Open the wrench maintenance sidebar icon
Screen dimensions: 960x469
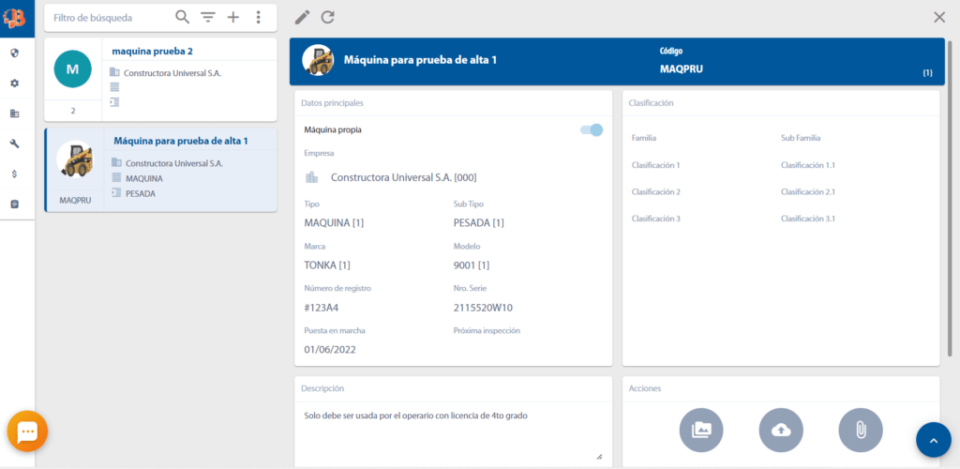tap(15, 144)
